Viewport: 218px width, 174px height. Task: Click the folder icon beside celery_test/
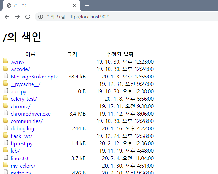[5, 98]
